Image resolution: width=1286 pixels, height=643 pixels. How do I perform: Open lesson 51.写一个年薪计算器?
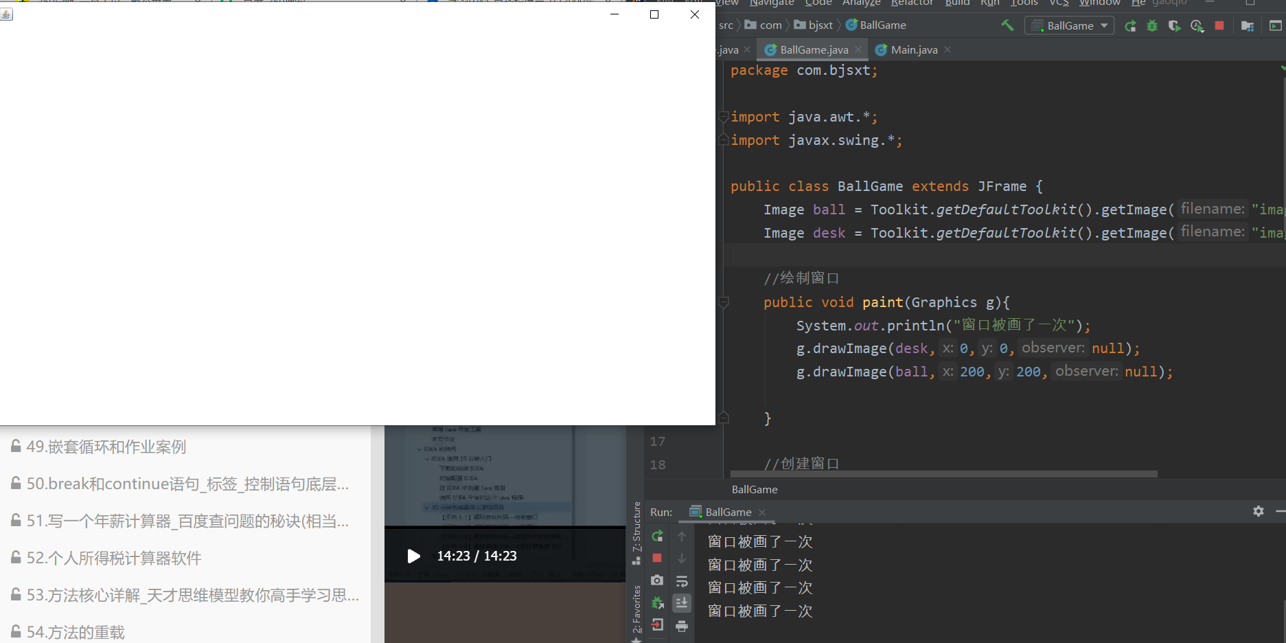pos(187,521)
